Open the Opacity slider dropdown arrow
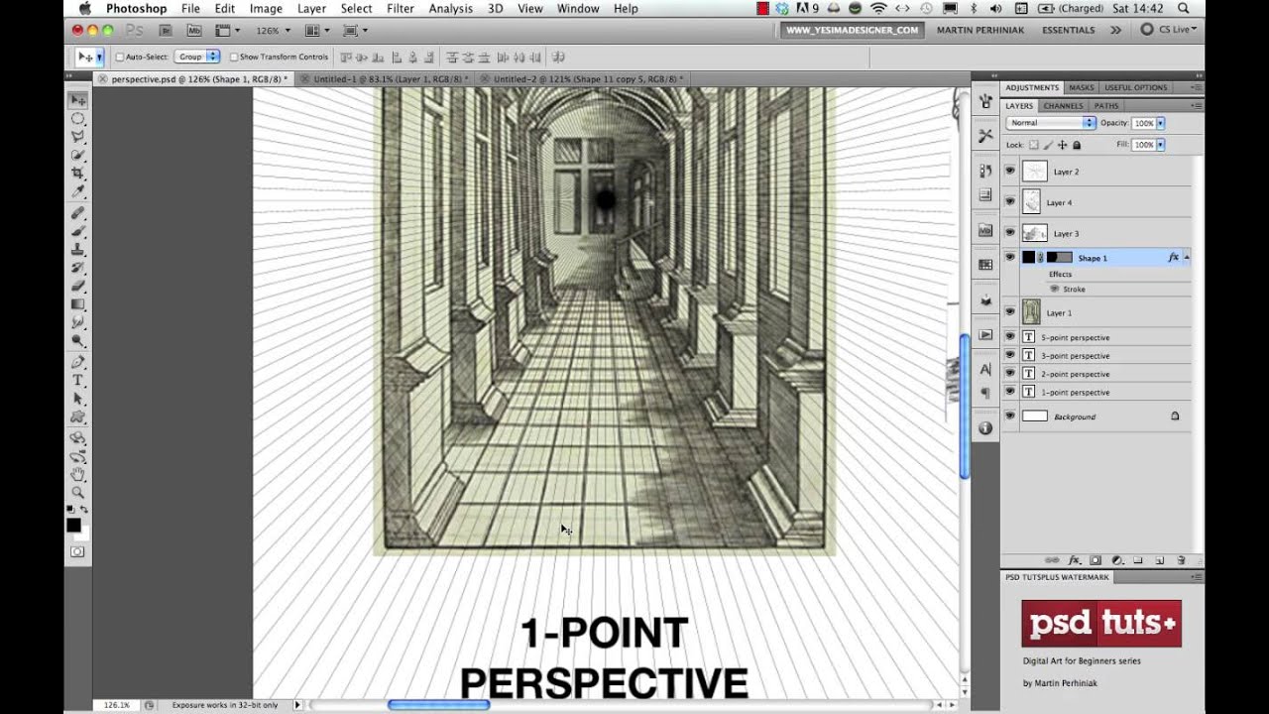Screen dimensions: 1269x714 pyautogui.click(x=1161, y=123)
